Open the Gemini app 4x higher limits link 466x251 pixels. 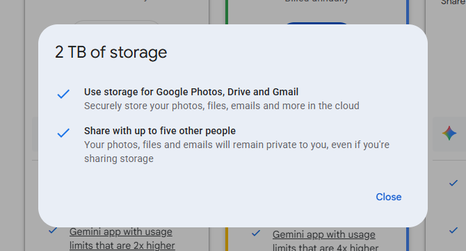pos(325,241)
